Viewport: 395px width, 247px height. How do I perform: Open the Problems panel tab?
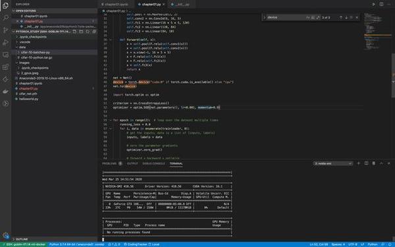[112, 163]
